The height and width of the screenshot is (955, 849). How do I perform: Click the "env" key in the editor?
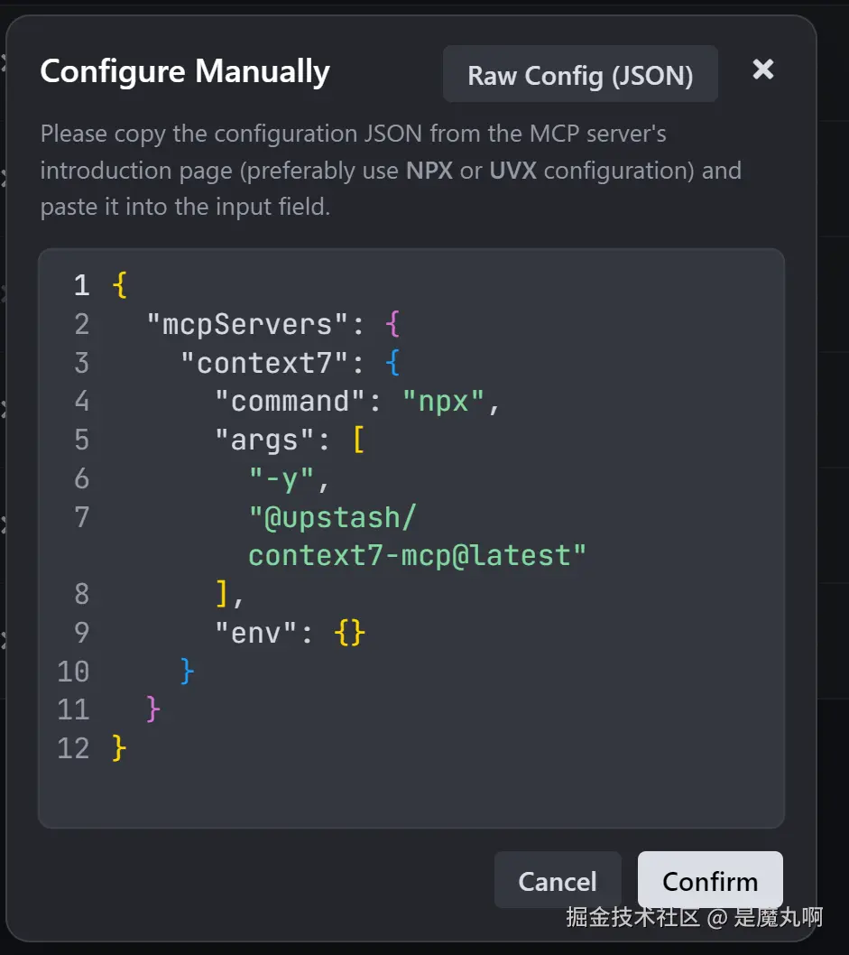click(x=256, y=632)
